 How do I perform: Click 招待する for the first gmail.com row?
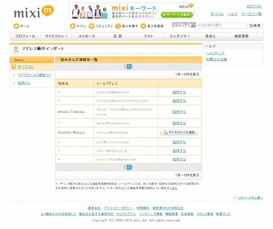click(179, 92)
